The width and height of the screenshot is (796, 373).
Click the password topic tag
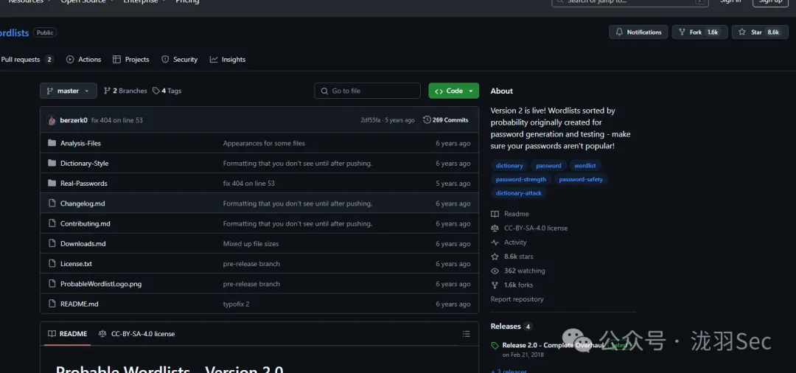pos(549,165)
